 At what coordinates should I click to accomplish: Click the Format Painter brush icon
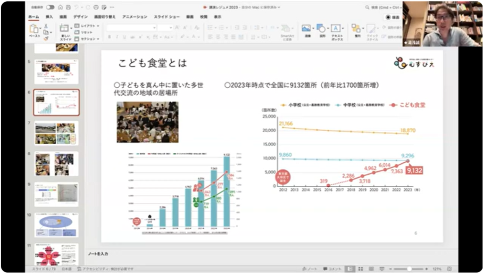point(46,39)
